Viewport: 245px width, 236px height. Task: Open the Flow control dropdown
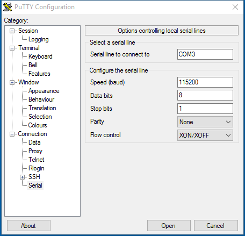pyautogui.click(x=205, y=135)
